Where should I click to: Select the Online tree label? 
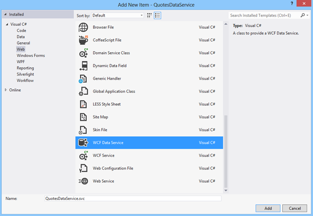click(15, 90)
